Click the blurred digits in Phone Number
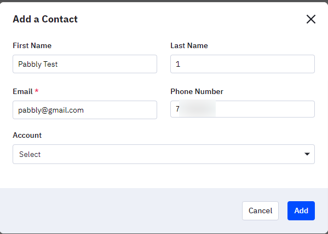This screenshot has height=234, width=328. coord(197,109)
